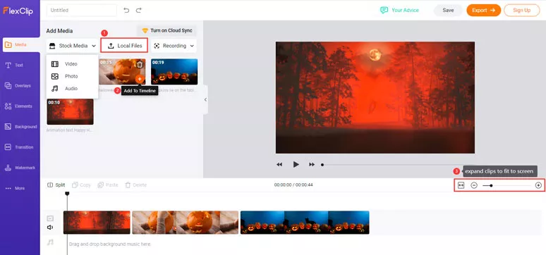Viewport: 546px width, 255px height.
Task: Expand the Stock Media dropdown
Action: point(73,46)
